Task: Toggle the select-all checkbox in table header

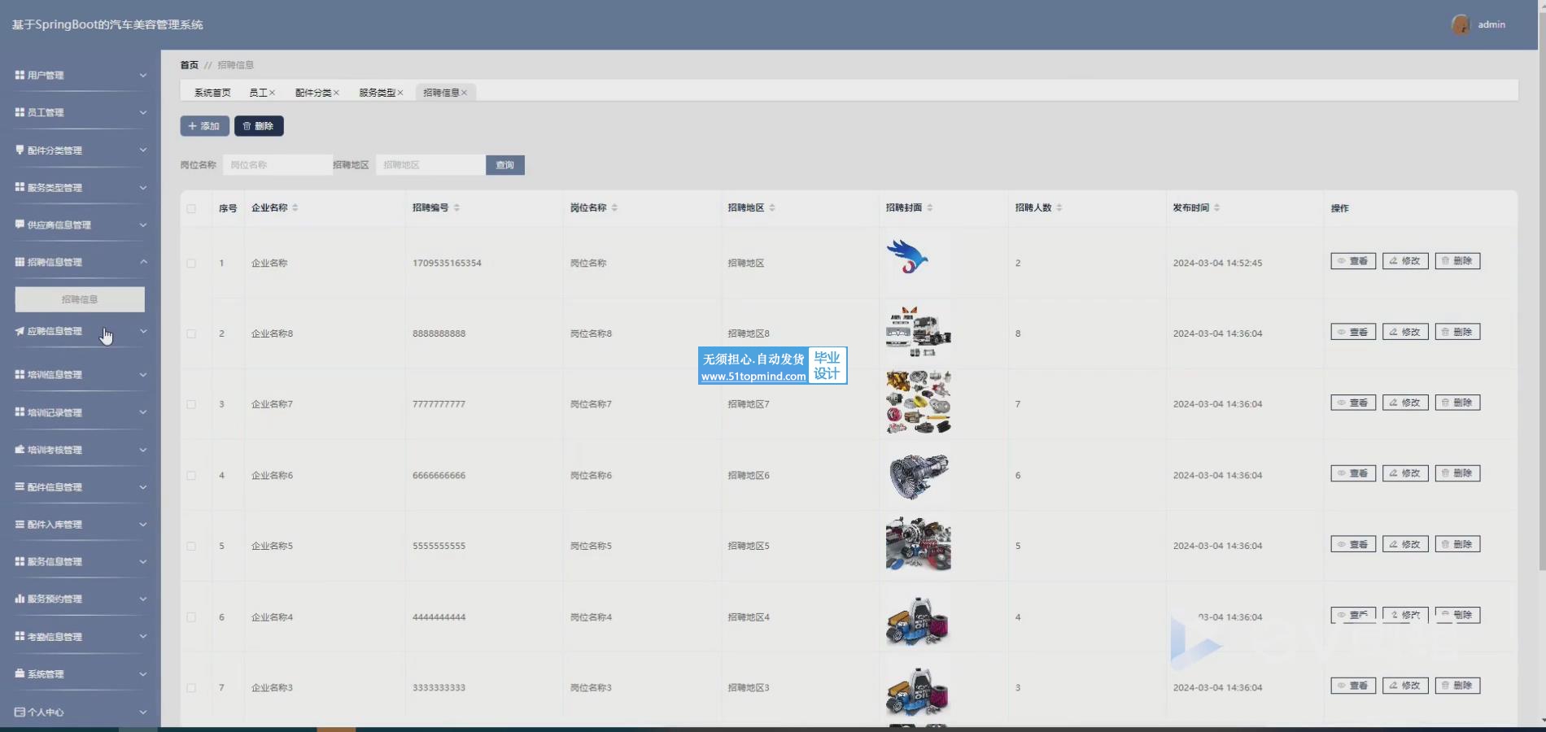Action: [x=191, y=209]
